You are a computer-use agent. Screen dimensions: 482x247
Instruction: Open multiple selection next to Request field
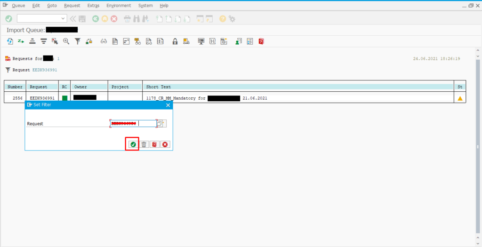[162, 123]
